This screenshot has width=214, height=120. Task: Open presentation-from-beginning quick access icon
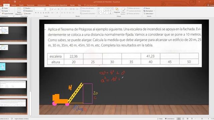[15, 2]
